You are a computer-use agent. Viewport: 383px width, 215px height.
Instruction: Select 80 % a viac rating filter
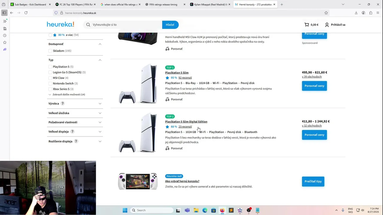tap(50, 35)
